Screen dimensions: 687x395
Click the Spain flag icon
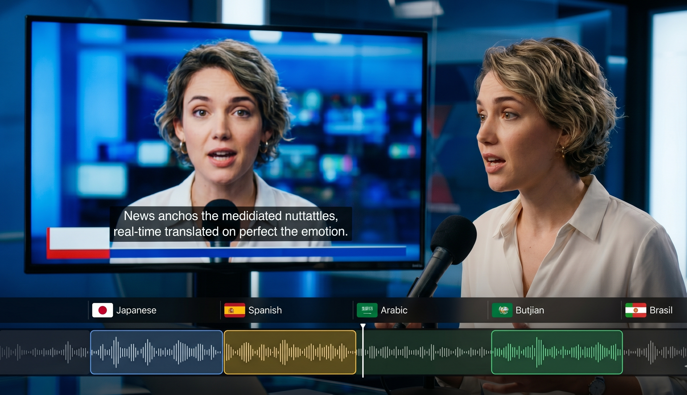pos(234,310)
